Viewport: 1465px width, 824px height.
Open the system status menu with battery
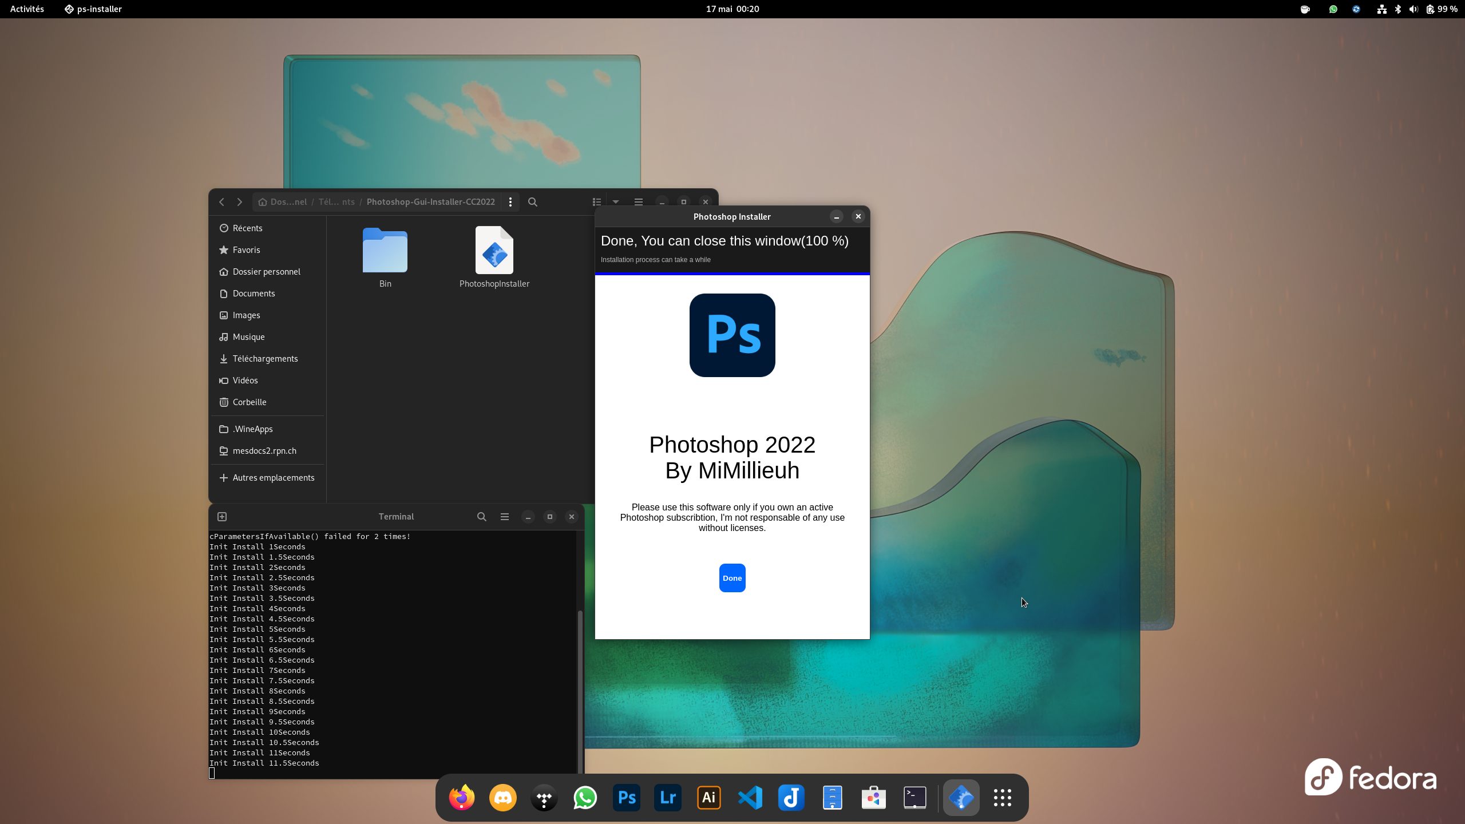click(1418, 9)
